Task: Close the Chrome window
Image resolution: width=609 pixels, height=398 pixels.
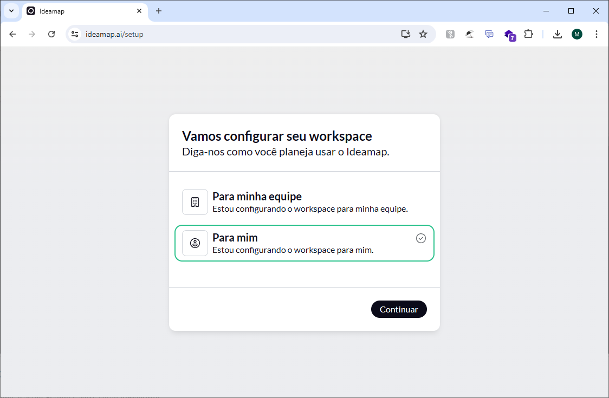Action: tap(596, 11)
